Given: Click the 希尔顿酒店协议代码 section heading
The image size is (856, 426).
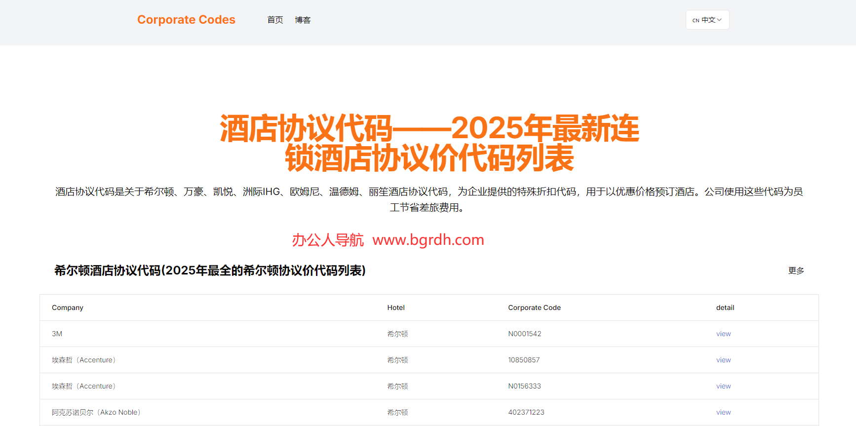Looking at the screenshot, I should (210, 271).
